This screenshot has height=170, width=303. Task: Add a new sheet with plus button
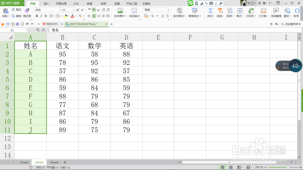coord(65,162)
